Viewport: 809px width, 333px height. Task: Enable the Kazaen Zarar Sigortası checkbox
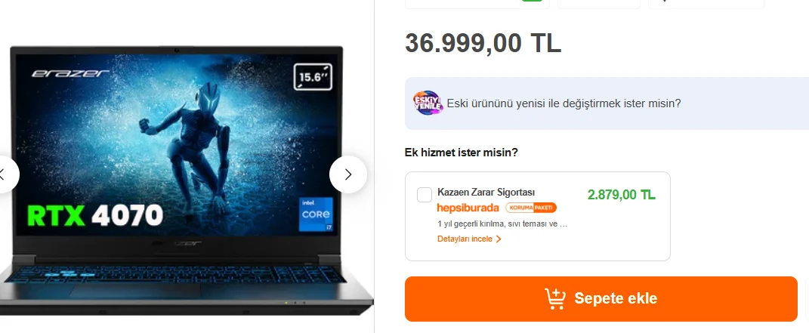425,195
